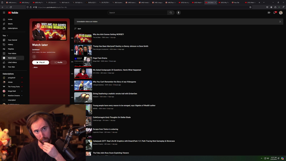Click the Play all button
The image size is (286, 161).
tap(41, 63)
